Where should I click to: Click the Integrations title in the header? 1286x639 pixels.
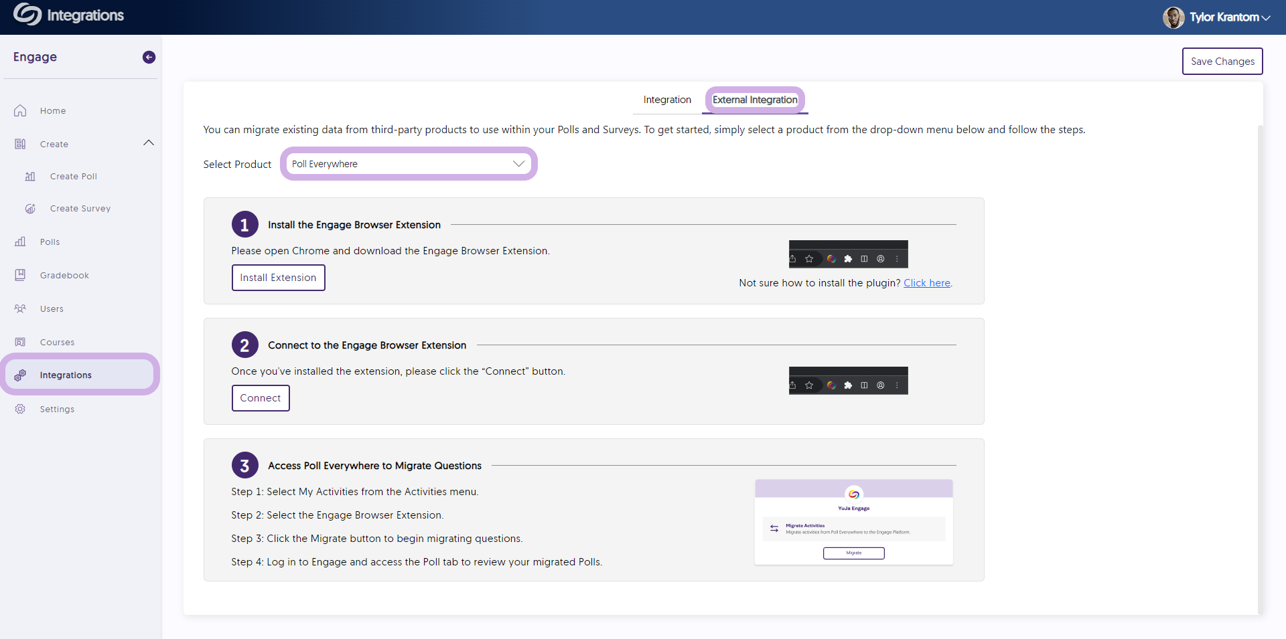pyautogui.click(x=85, y=15)
